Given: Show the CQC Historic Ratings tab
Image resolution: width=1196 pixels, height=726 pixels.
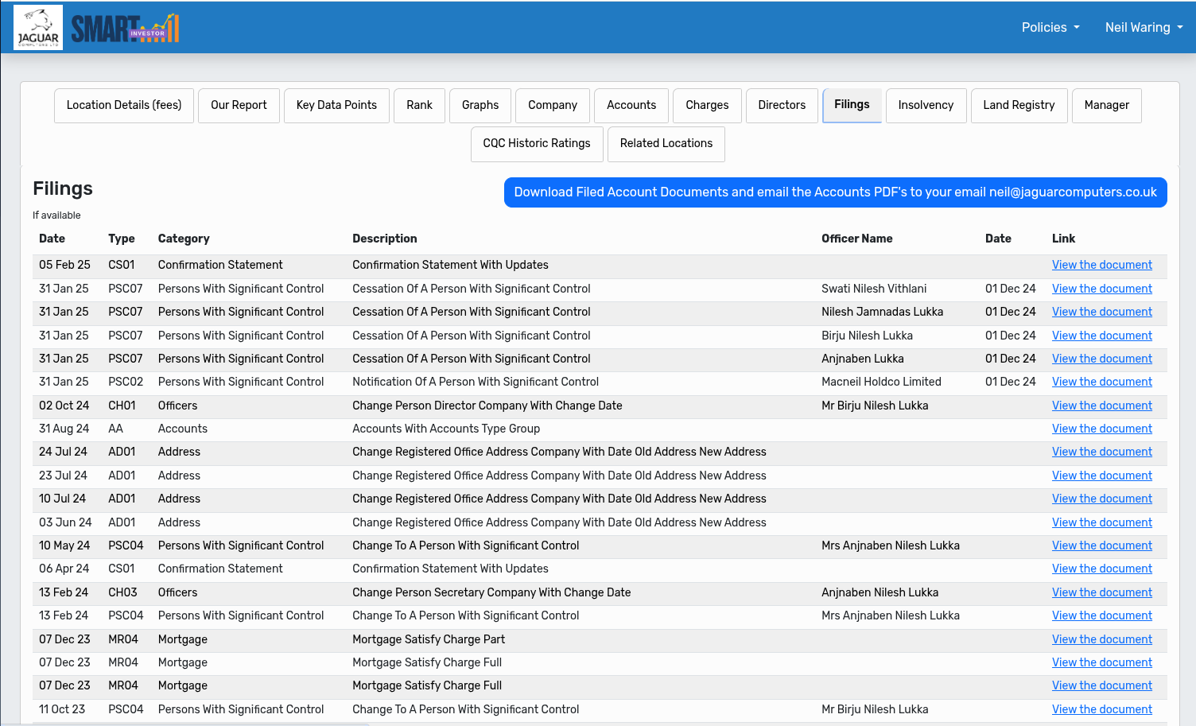Looking at the screenshot, I should pyautogui.click(x=537, y=144).
